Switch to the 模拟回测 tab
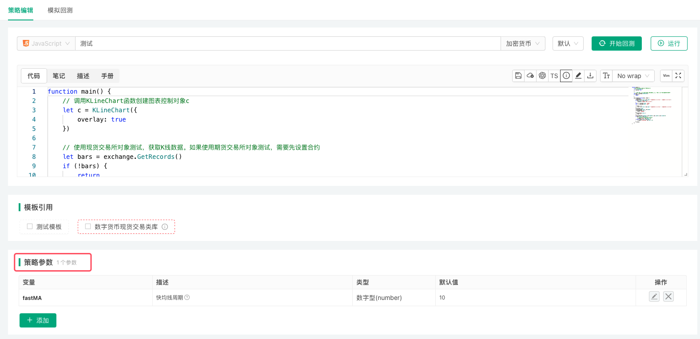Screen dimensions: 700x339 [x=60, y=10]
